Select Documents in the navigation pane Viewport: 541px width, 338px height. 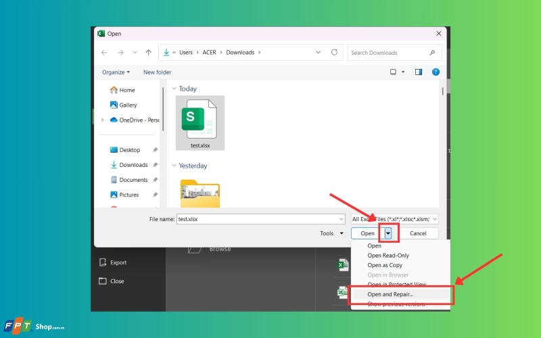point(129,180)
